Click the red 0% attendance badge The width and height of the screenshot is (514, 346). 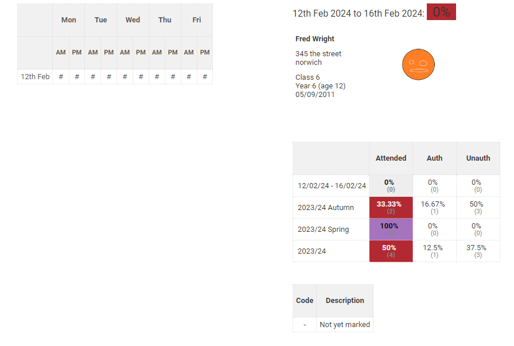[x=441, y=12]
